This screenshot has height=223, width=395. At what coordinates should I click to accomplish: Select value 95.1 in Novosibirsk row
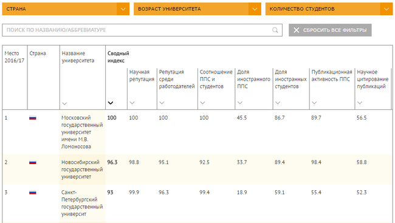pos(163,162)
